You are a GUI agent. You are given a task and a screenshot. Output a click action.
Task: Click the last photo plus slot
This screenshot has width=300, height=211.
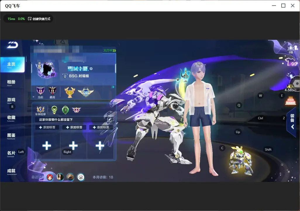pos(100,146)
